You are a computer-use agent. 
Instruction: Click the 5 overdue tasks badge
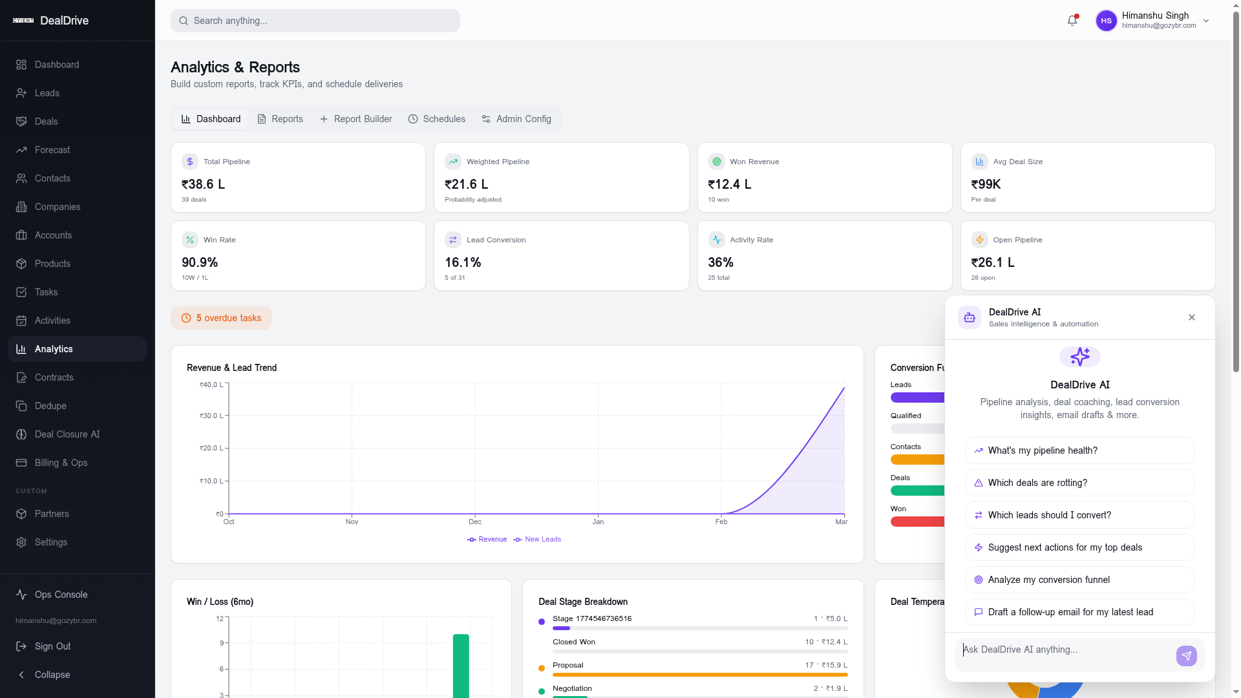coord(221,318)
